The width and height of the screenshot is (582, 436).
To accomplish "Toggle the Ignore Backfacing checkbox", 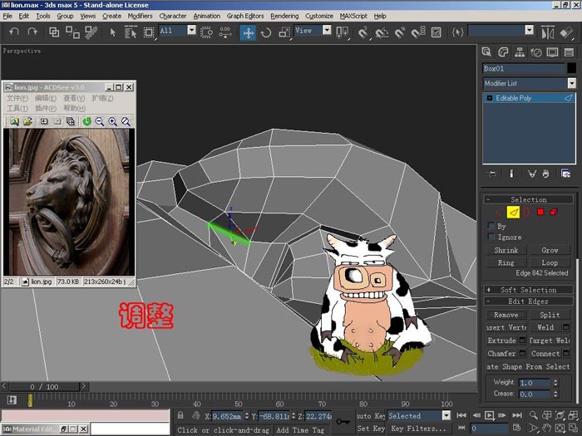I will tap(491, 237).
